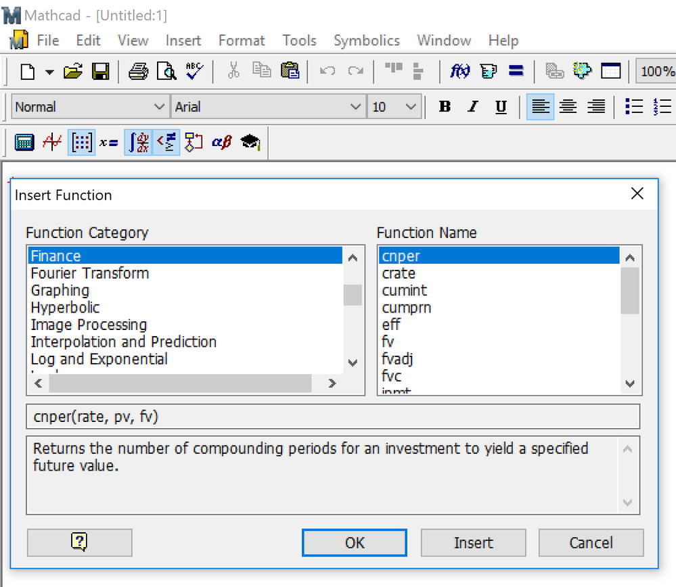Click the Open file folder icon
Image resolution: width=676 pixels, height=587 pixels.
pyautogui.click(x=73, y=71)
